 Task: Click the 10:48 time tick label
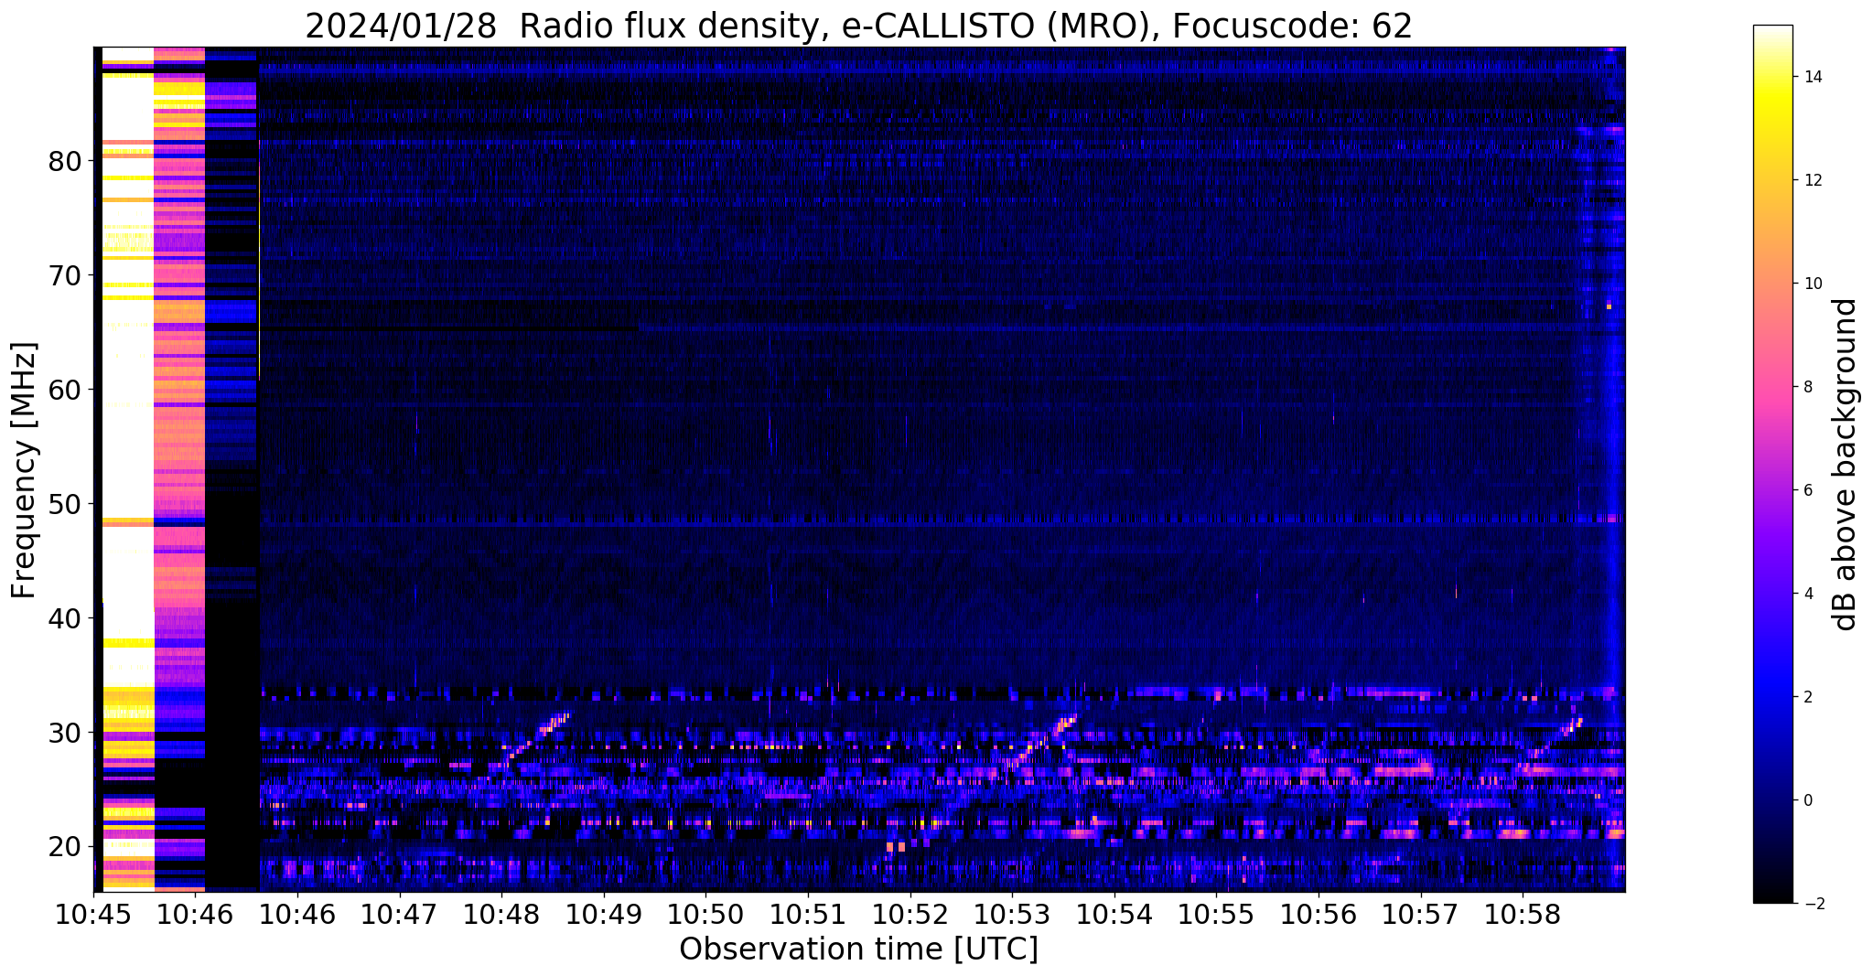[501, 915]
